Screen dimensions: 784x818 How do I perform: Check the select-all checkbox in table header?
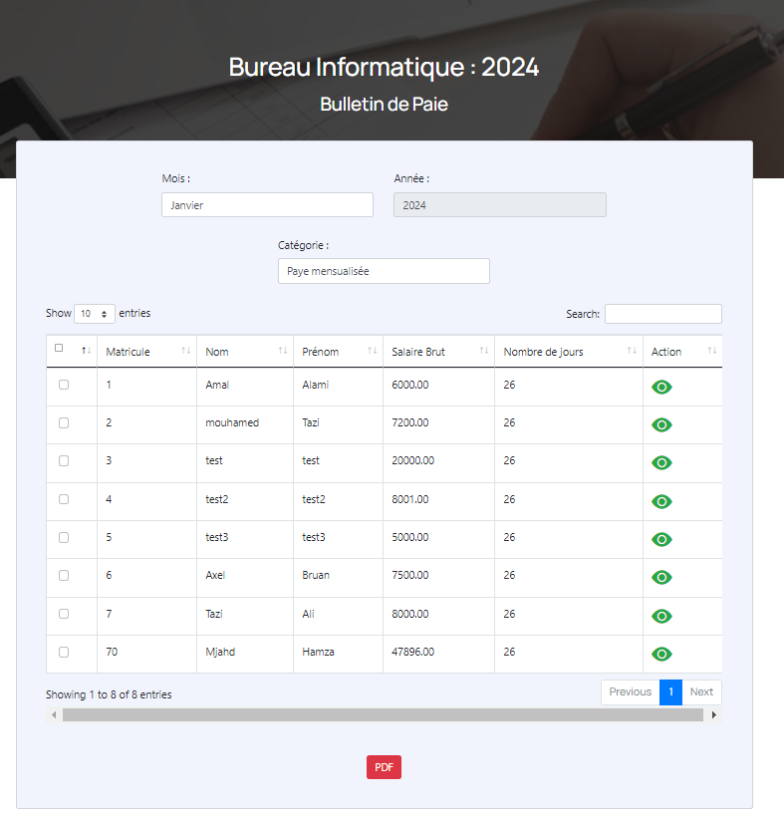(x=59, y=349)
